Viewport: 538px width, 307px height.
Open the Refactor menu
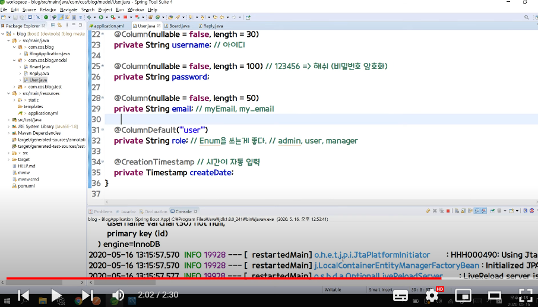(48, 10)
